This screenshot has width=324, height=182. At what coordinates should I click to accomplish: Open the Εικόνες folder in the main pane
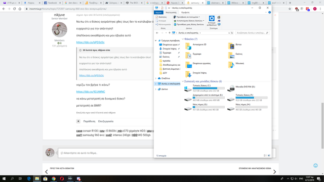point(231,55)
